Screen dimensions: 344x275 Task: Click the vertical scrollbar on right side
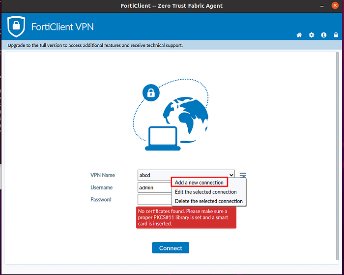pyautogui.click(x=337, y=156)
